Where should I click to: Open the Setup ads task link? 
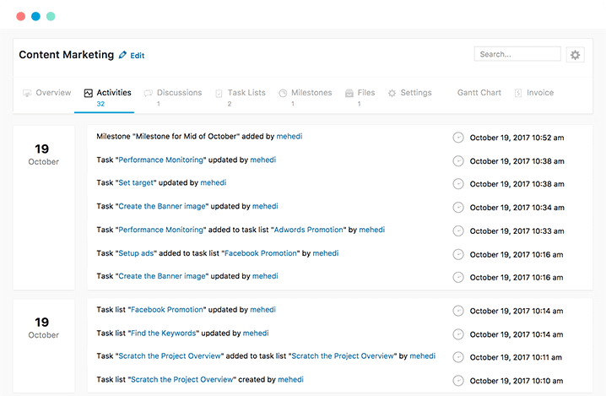(136, 253)
